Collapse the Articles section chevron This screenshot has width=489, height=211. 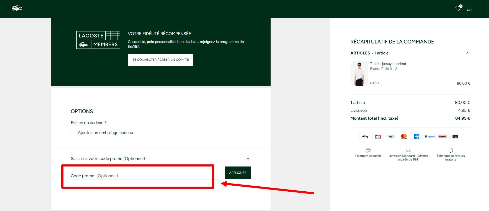pos(467,53)
